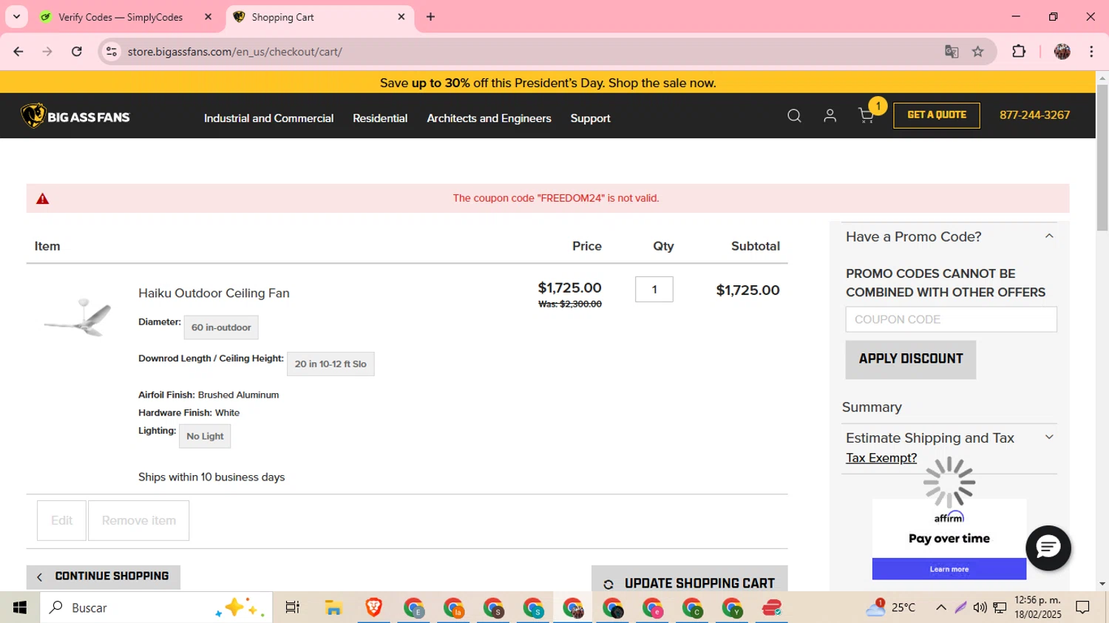Open Task View in taskbar

point(292,607)
